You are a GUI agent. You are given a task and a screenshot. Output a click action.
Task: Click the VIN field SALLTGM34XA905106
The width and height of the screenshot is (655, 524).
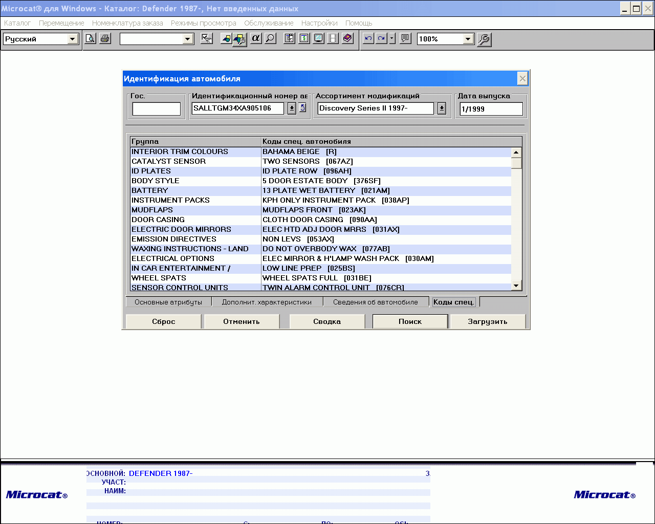coord(238,108)
